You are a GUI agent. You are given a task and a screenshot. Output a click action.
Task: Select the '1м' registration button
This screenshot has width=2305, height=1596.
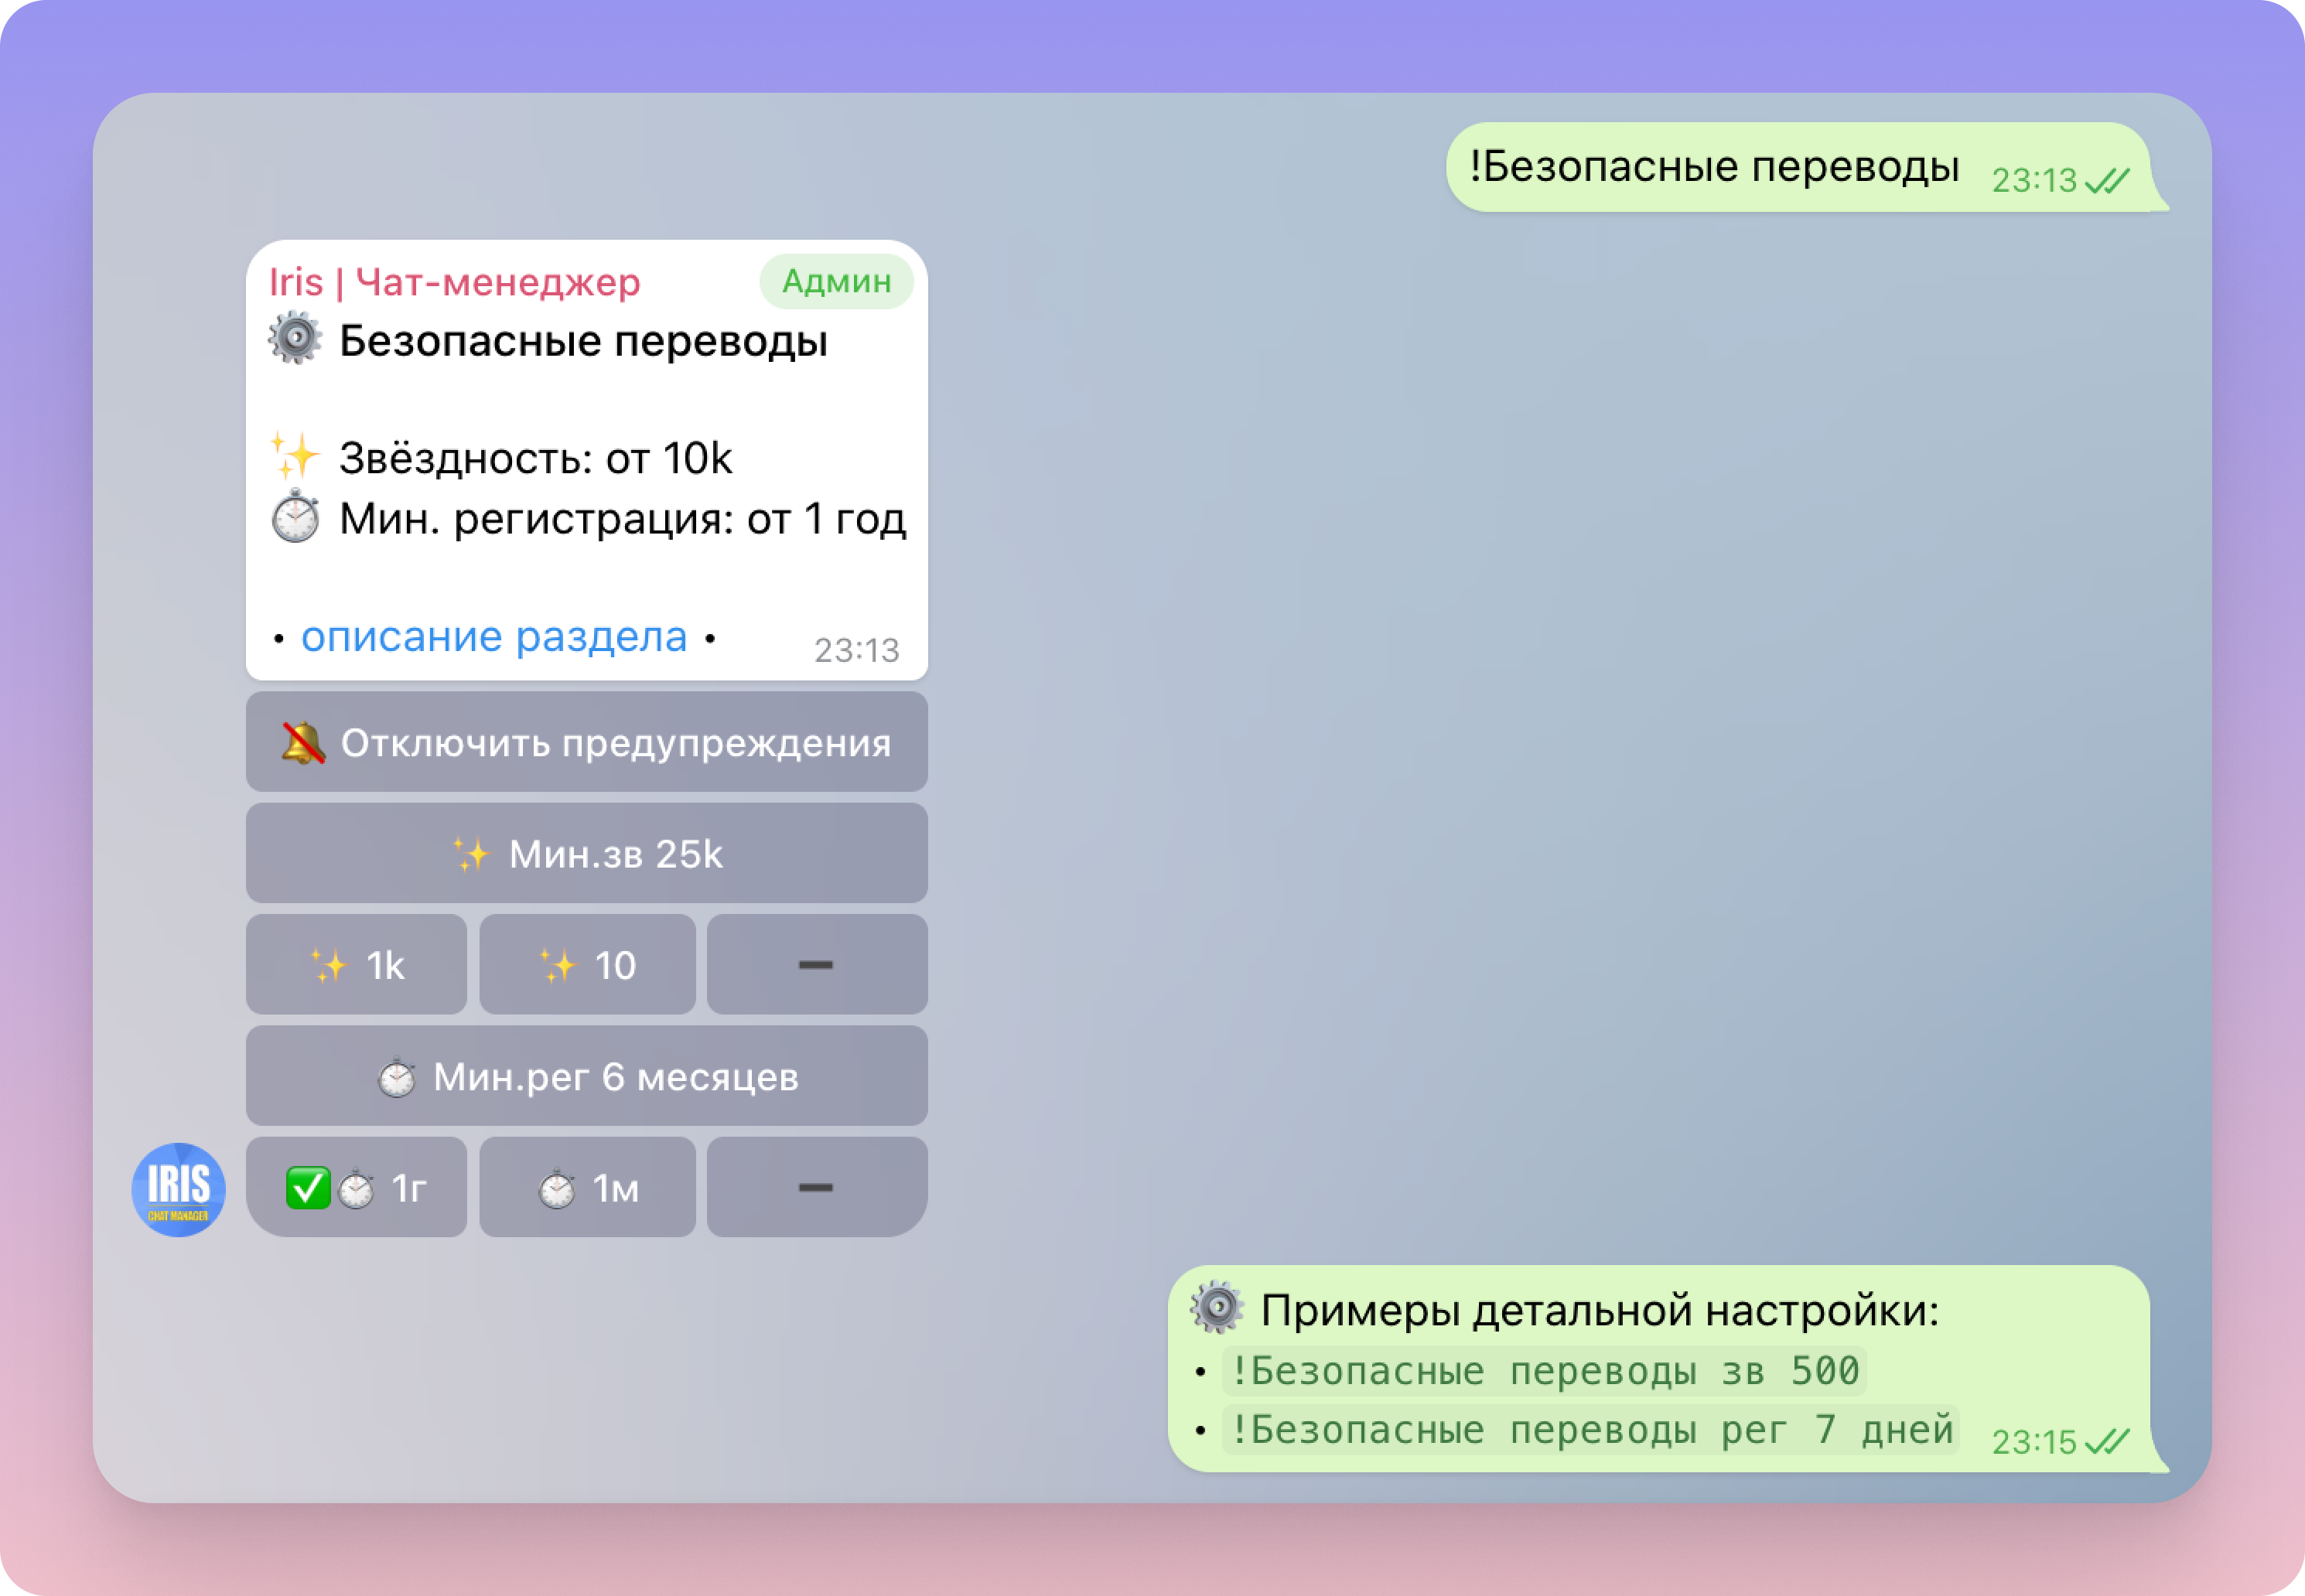(587, 1187)
